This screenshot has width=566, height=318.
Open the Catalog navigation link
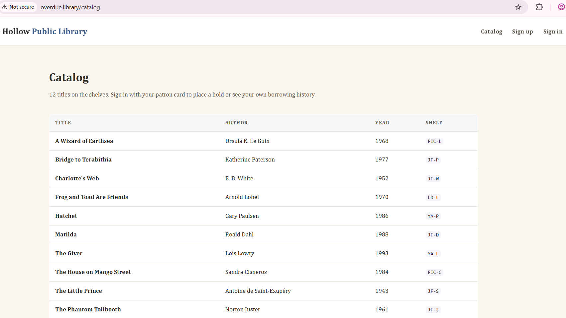pyautogui.click(x=491, y=32)
